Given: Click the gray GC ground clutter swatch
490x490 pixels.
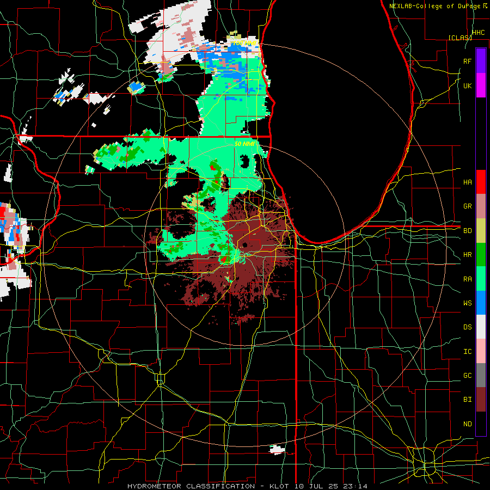Looking at the screenshot, I should click(481, 375).
